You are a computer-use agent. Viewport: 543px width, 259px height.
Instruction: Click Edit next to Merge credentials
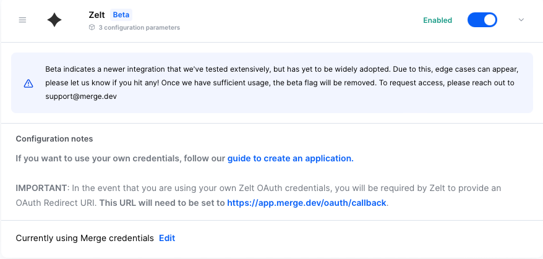167,238
